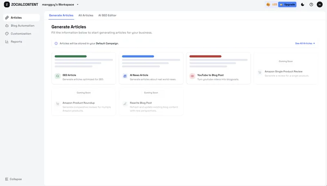Viewport: 327px width, 186px height.
Task: Click the green SEO Article preview bar
Action: click(70, 56)
